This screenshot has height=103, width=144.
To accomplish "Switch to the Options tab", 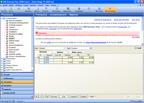I will click(60, 52).
